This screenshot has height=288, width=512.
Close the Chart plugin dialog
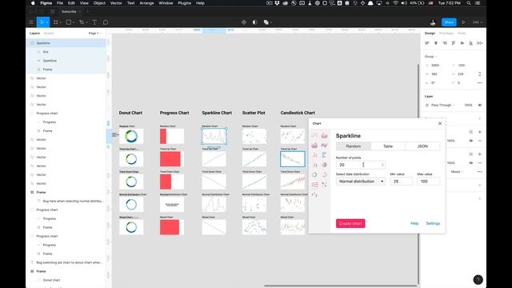tap(440, 123)
